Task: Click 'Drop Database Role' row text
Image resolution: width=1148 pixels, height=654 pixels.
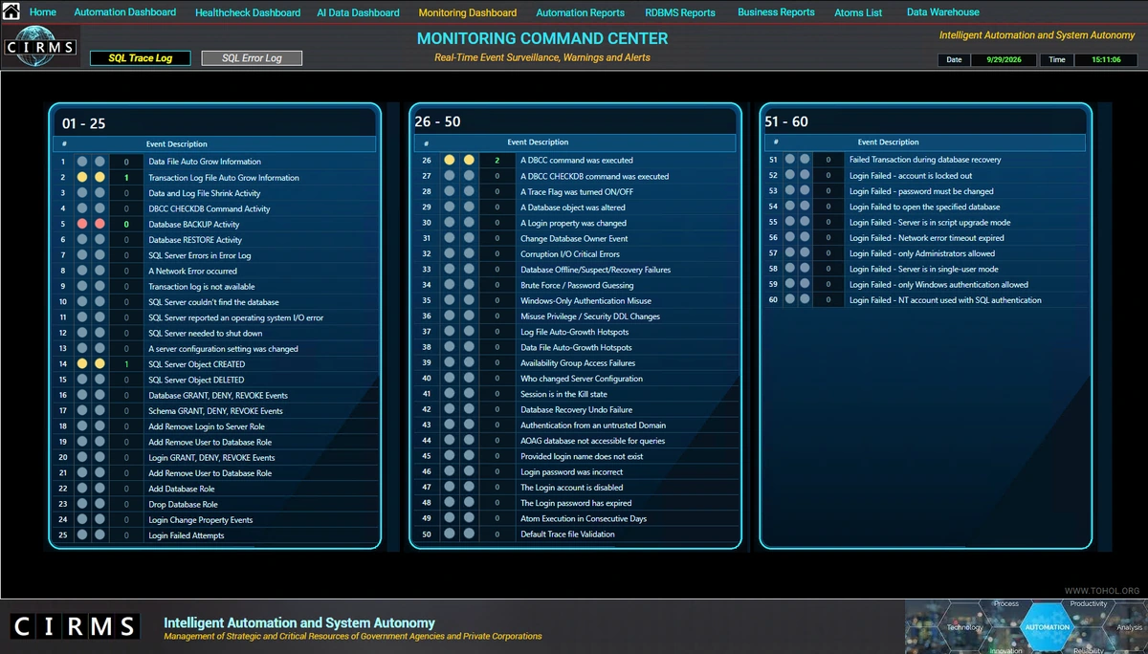Action: point(183,505)
